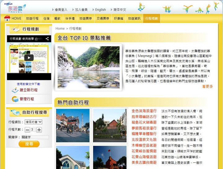Screen dimensions: 223x169
Task: Open the 福隆單車體驗行 itinerary
Action: click(x=144, y=134)
